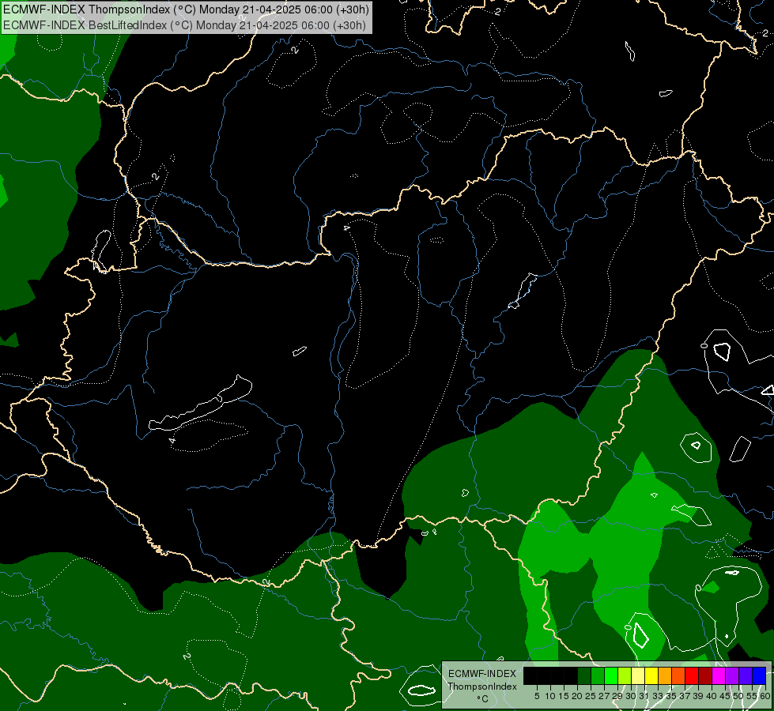Select the red 37-39 legend swatch
The width and height of the screenshot is (774, 711).
click(692, 675)
